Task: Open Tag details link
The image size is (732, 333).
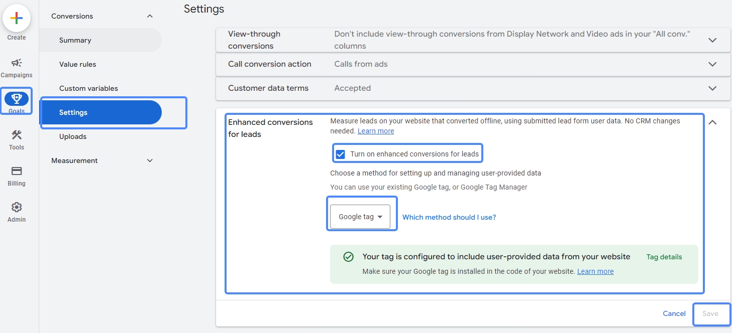Action: click(x=664, y=257)
